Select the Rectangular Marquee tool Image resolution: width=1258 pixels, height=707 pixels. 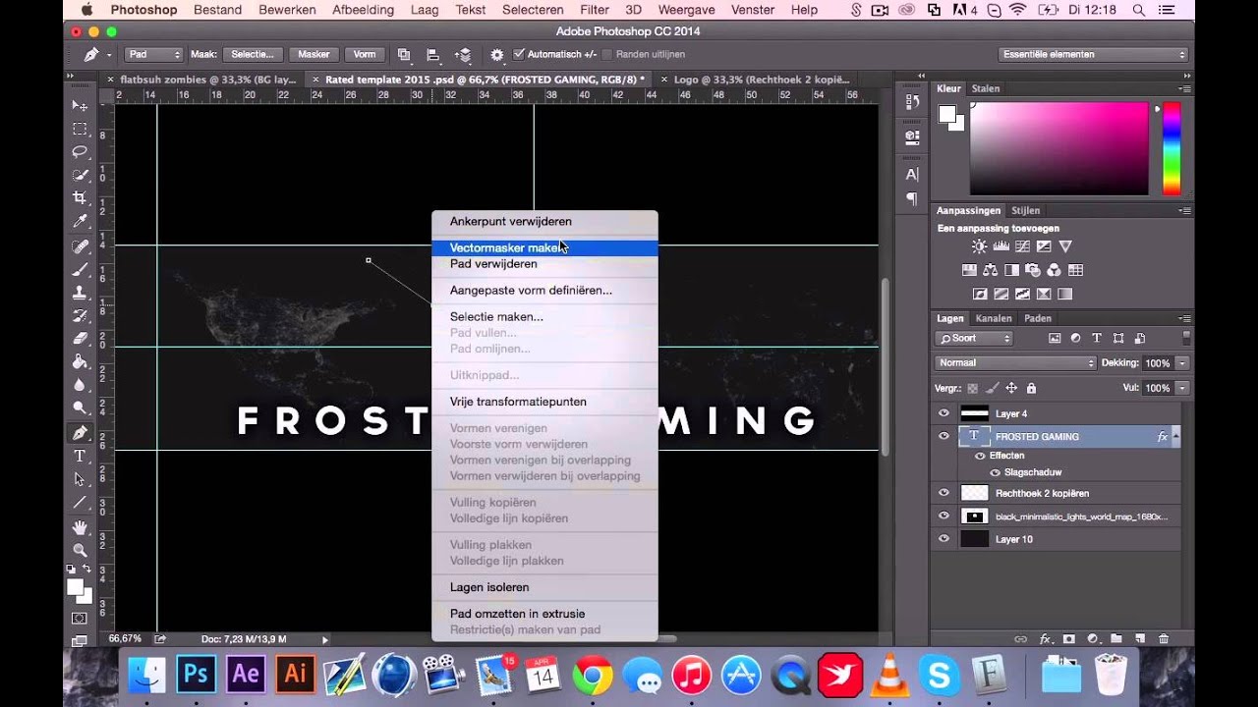(80, 129)
